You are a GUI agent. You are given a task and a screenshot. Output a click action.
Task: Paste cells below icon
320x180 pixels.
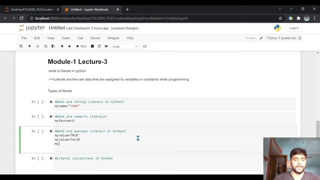(x=53, y=46)
